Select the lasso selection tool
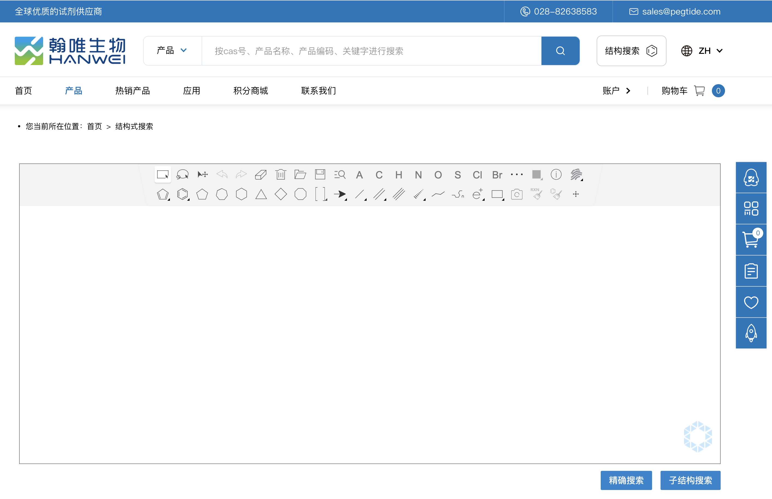Screen dimensions: 772x499 182,175
